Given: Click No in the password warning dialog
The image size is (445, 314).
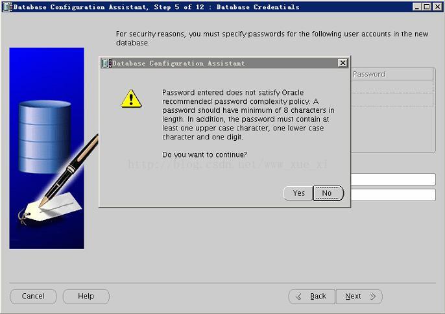Looking at the screenshot, I should click(x=328, y=193).
